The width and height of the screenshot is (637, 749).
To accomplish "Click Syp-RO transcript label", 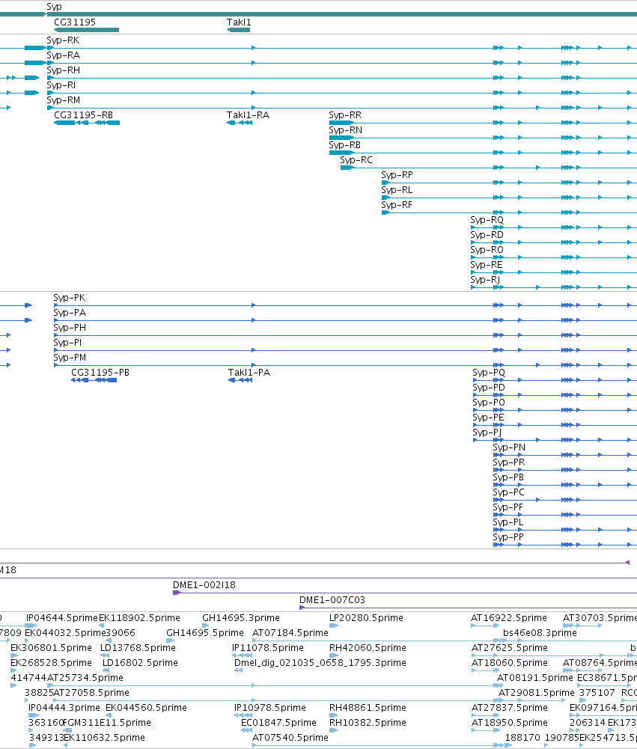I will [487, 250].
